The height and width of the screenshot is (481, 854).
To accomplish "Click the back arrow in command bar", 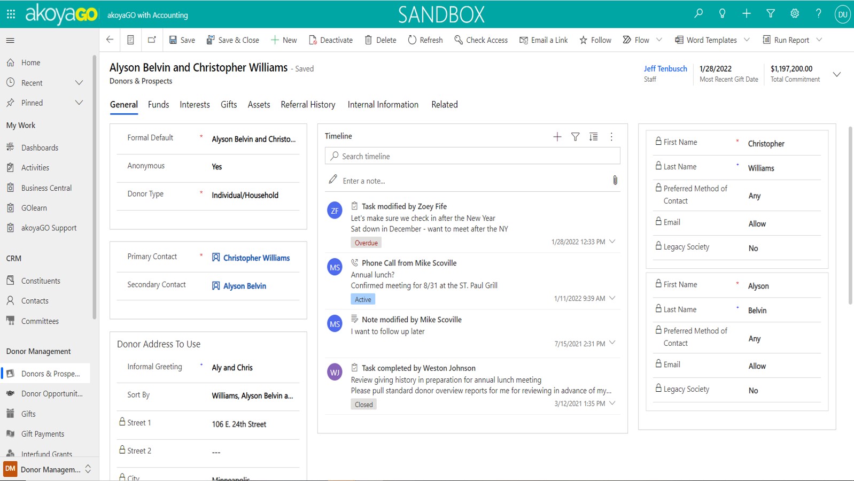I will coord(110,40).
